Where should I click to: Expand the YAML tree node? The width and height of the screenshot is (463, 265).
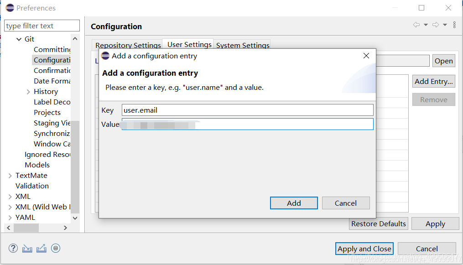[x=10, y=218]
